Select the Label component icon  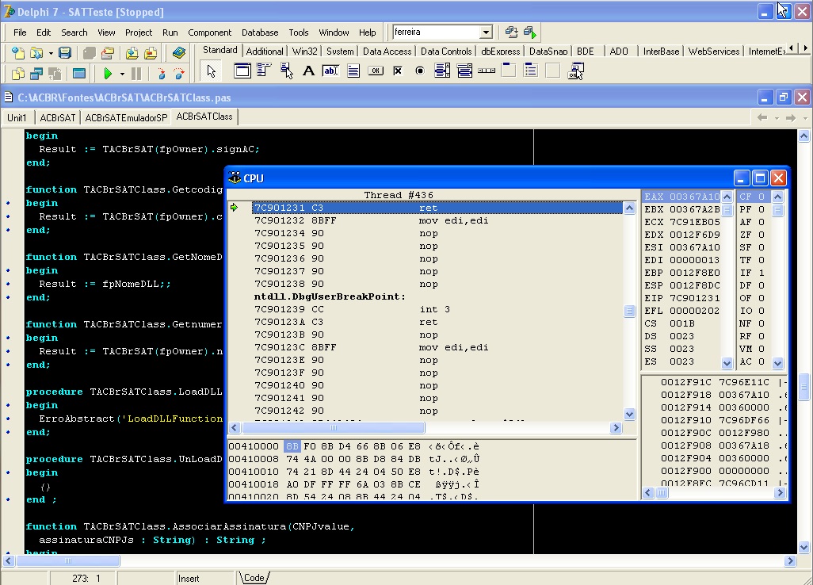(x=308, y=71)
